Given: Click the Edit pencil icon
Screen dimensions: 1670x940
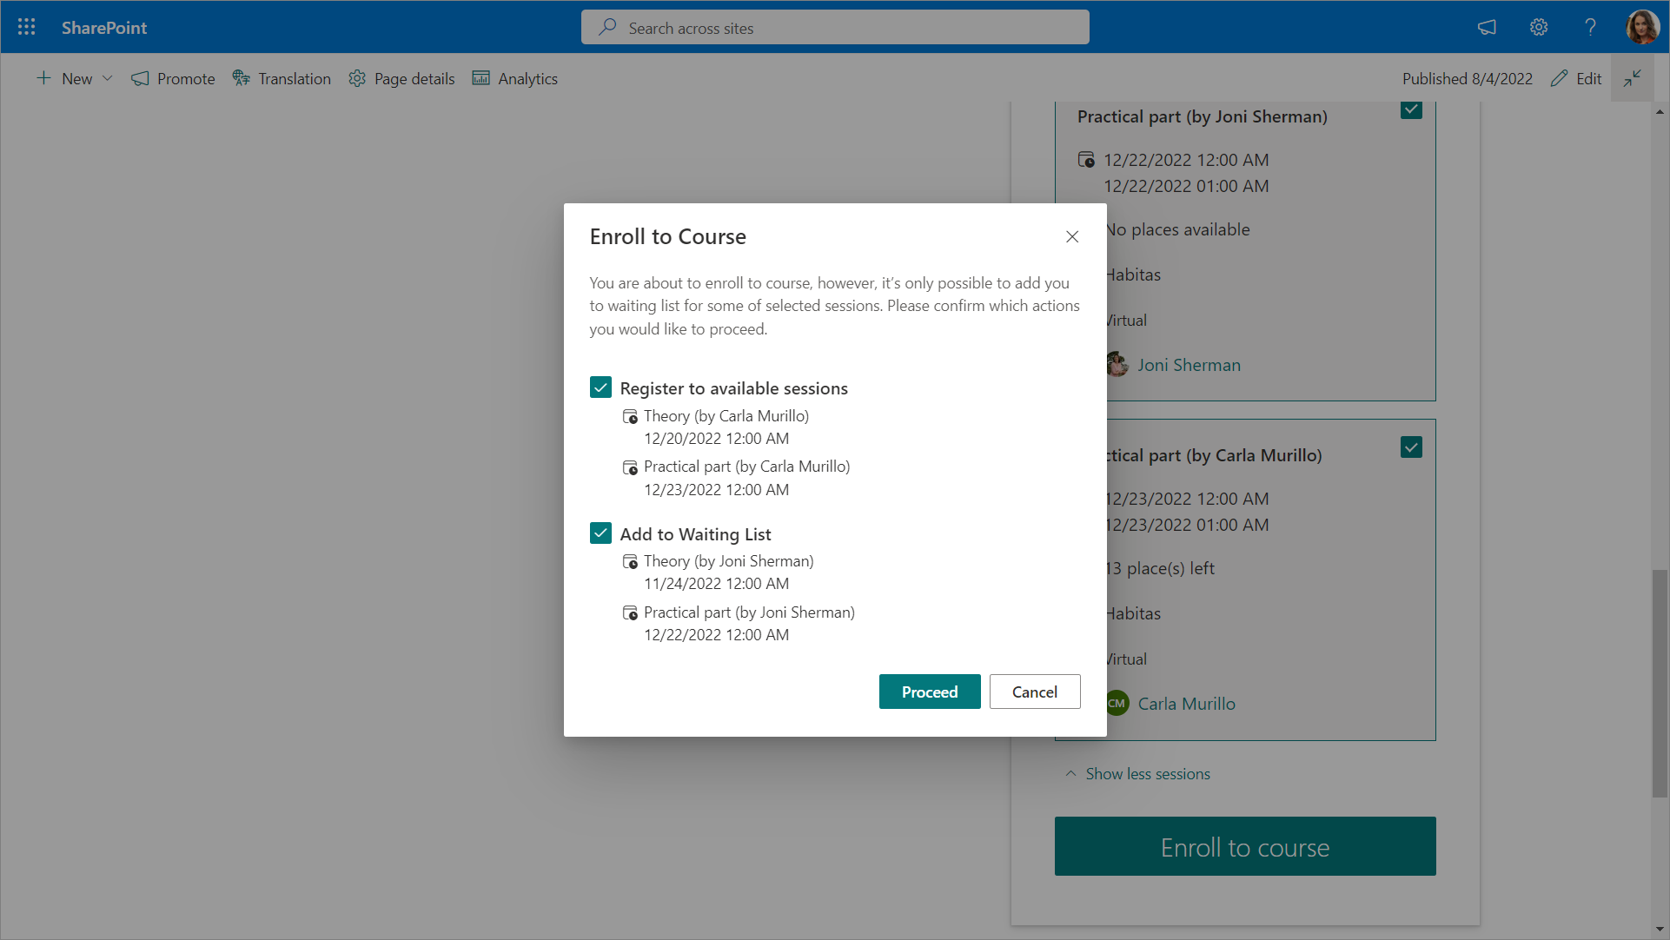Looking at the screenshot, I should (x=1560, y=78).
